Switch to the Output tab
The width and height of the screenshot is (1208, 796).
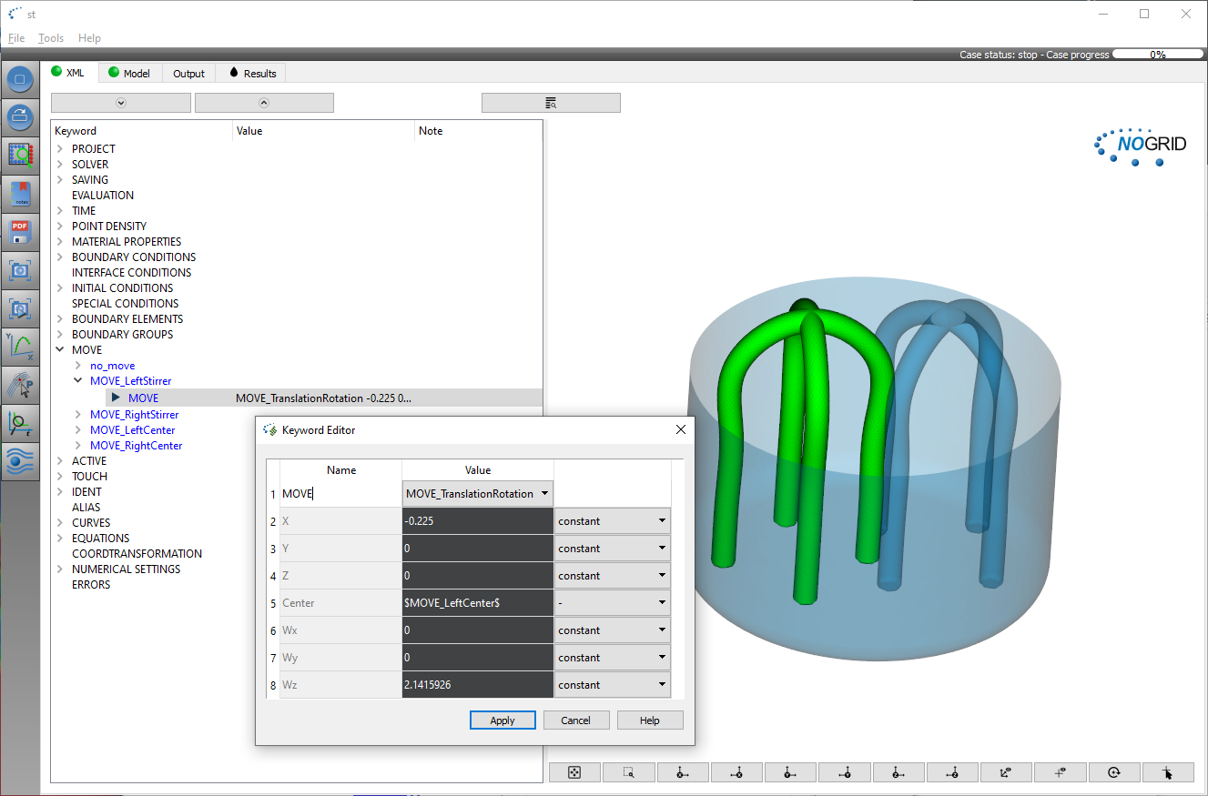[188, 74]
